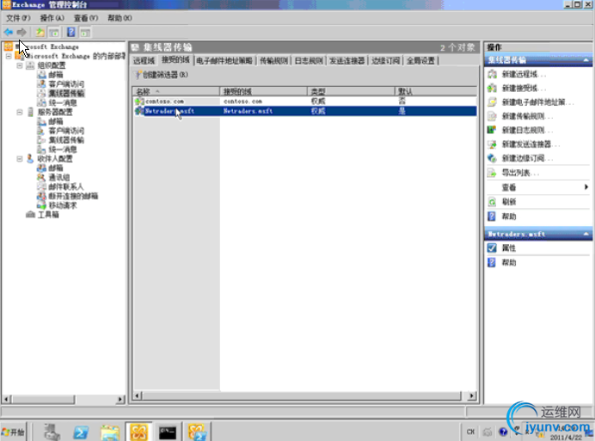Screen dimensions: 595x441
Task: Select 客户端访问 under 服务器配置
Action: pyautogui.click(x=66, y=131)
